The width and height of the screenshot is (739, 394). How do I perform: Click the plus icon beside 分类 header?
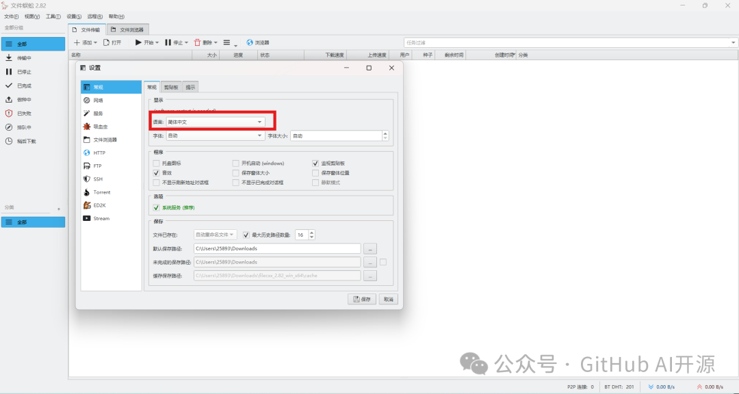pyautogui.click(x=59, y=209)
